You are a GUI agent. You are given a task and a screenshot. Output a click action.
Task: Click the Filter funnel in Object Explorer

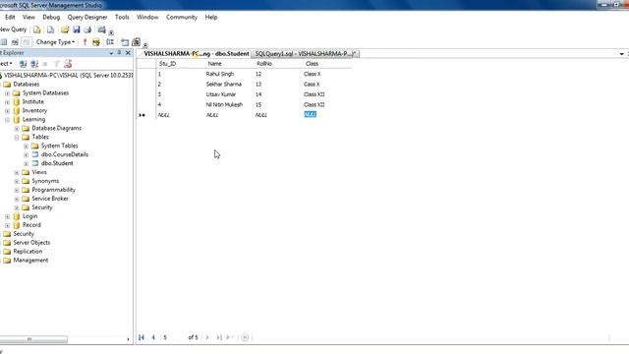(x=56, y=64)
